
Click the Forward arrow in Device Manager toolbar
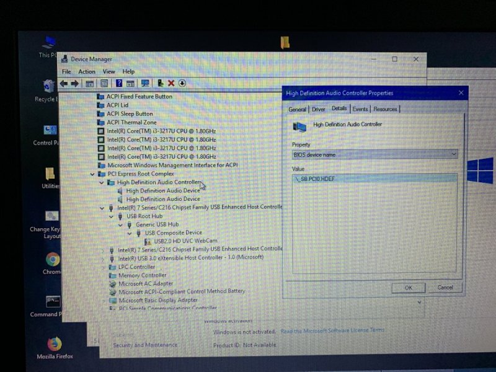(75, 84)
